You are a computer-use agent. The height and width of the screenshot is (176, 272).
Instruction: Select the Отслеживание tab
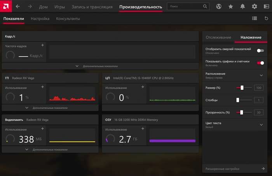(x=218, y=37)
